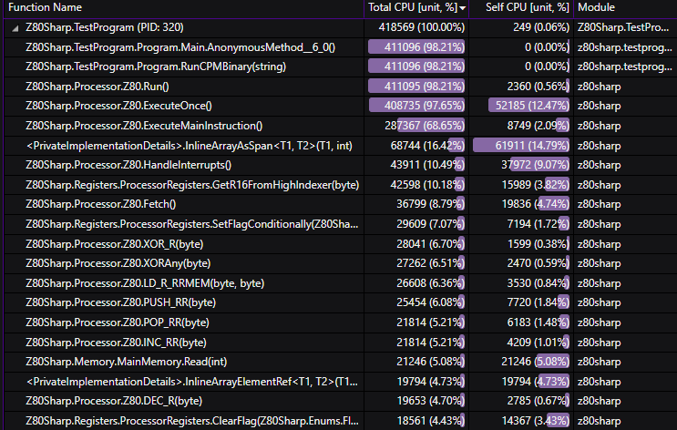Image resolution: width=677 pixels, height=430 pixels.
Task: Select Z80.ExecuteMainInstruction() function row
Action: 339,126
